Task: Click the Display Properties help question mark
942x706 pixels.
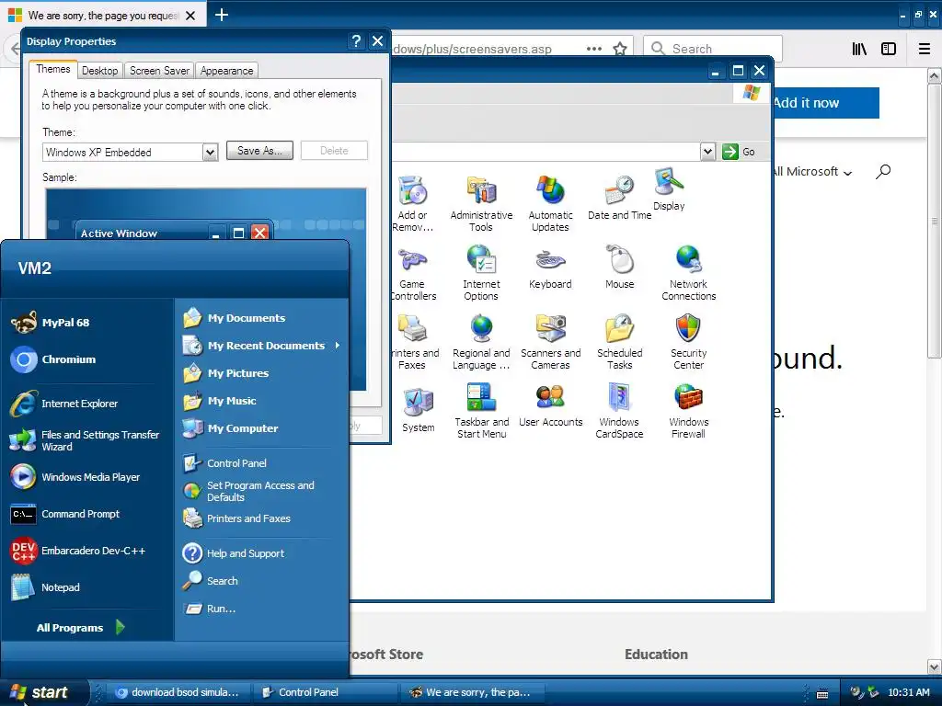Action: 356,40
